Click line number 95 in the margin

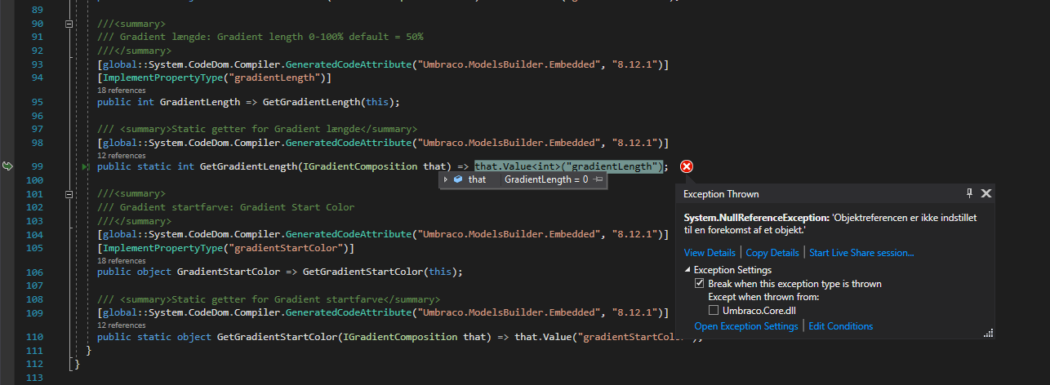point(37,102)
